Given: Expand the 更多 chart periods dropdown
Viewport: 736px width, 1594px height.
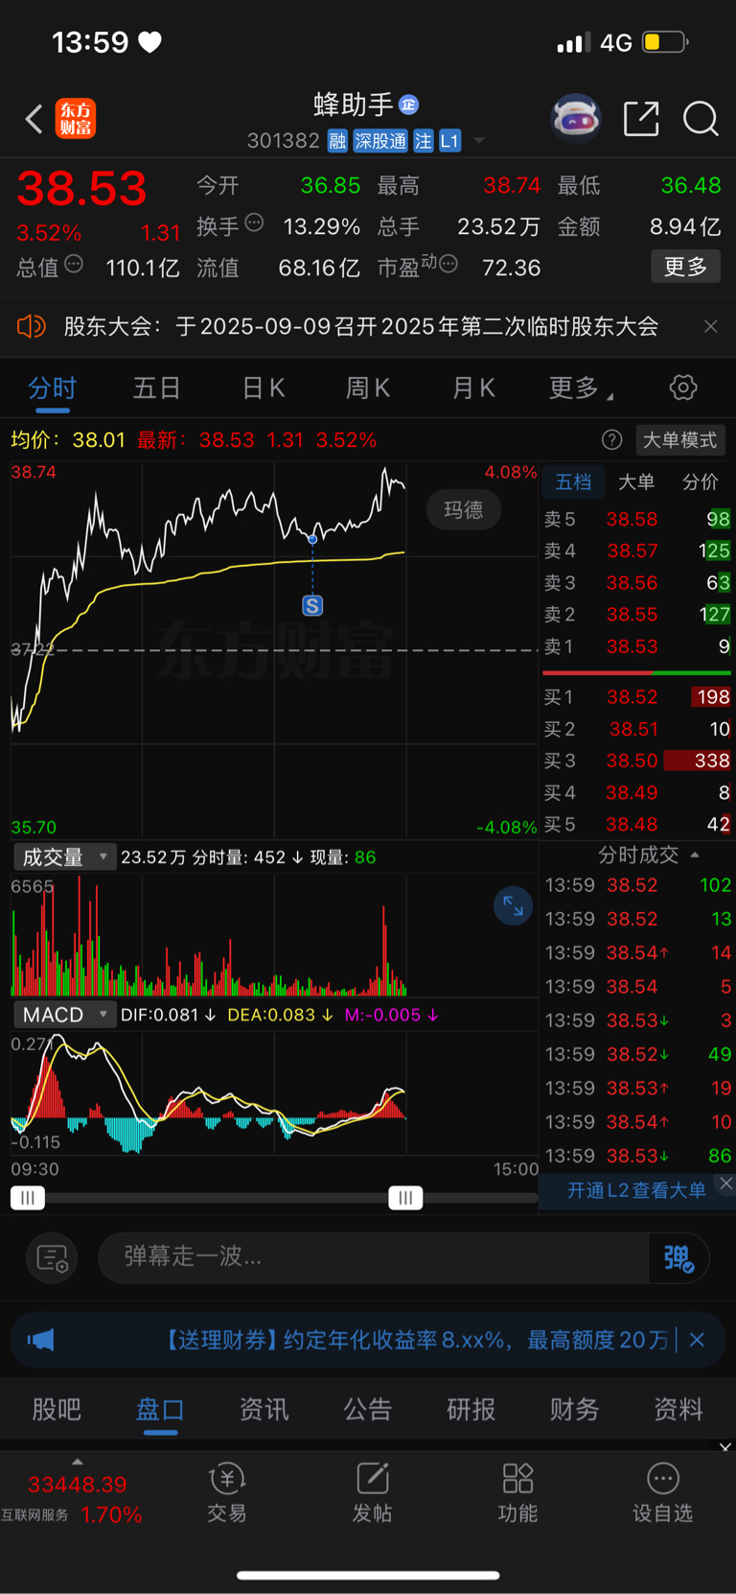Looking at the screenshot, I should [581, 388].
